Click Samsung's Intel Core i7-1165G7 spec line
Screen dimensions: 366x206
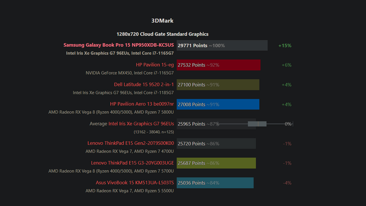pyautogui.click(x=120, y=53)
